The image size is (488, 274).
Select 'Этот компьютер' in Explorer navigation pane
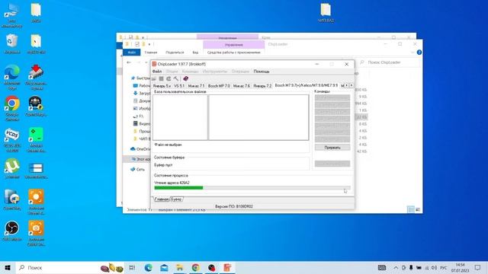point(140,159)
